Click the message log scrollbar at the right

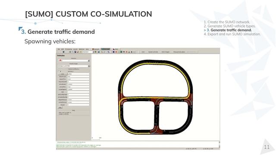220,145
